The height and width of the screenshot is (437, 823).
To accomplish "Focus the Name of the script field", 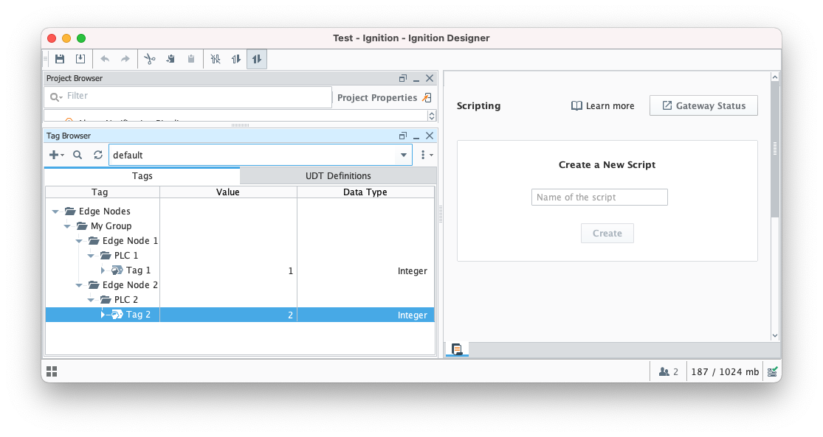I will [599, 197].
